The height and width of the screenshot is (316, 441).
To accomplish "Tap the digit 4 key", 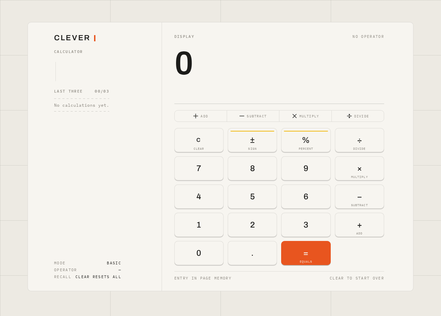I will pyautogui.click(x=199, y=197).
